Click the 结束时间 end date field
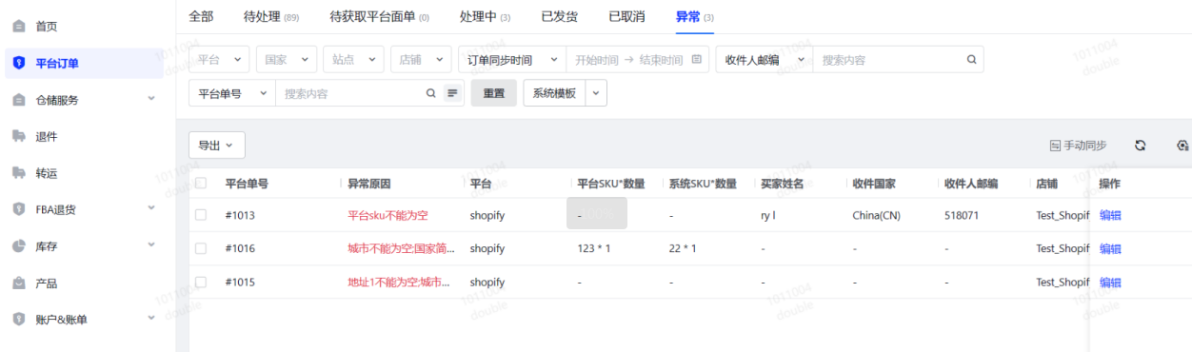The image size is (1192, 352). pyautogui.click(x=661, y=60)
